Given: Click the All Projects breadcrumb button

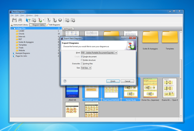Looking at the screenshot, I should tap(68, 29).
